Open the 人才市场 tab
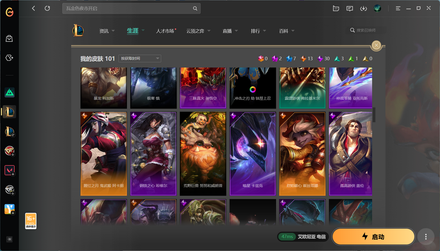The height and width of the screenshot is (251, 440). 165,31
